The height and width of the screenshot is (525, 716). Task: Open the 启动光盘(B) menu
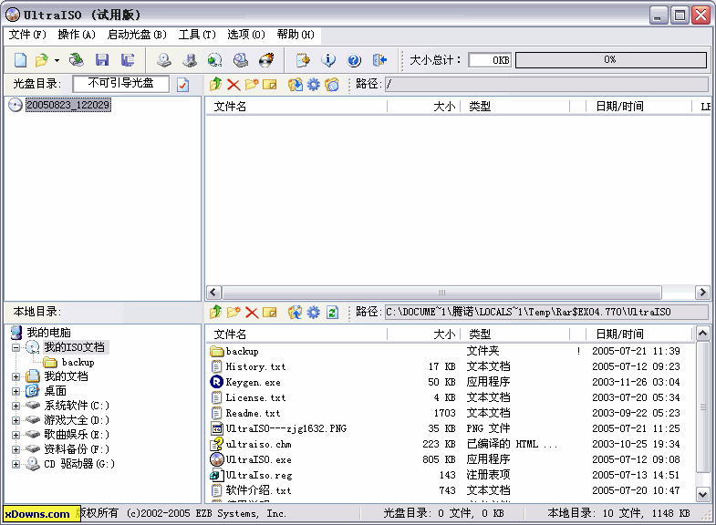(x=137, y=35)
